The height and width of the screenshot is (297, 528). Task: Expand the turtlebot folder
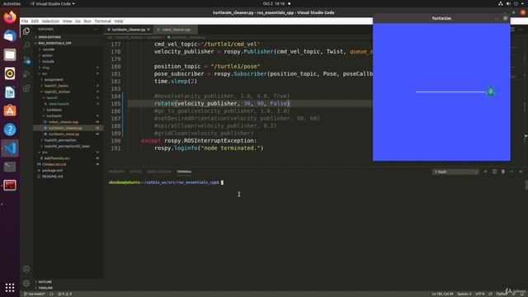coord(54,110)
